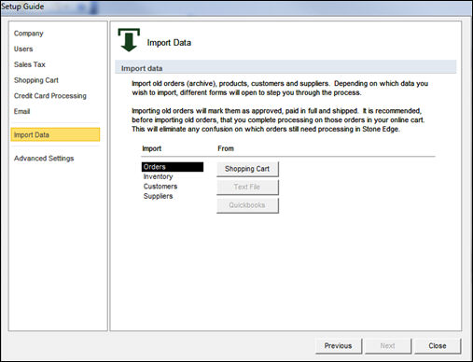The image size is (473, 362).
Task: Open Credit Card Processing settings
Action: 50,96
